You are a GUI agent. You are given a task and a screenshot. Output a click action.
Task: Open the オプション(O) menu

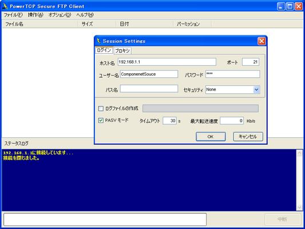[60, 15]
